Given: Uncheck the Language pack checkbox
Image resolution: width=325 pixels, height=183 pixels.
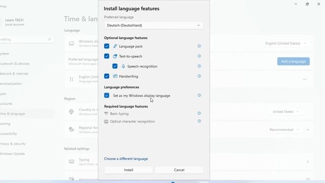Looking at the screenshot, I should [107, 46].
